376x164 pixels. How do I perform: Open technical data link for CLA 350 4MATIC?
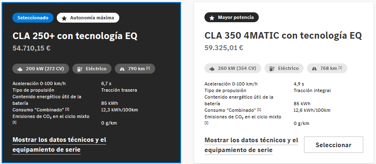pos(251,145)
